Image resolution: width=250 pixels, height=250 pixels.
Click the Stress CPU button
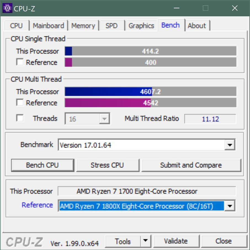coord(107,165)
